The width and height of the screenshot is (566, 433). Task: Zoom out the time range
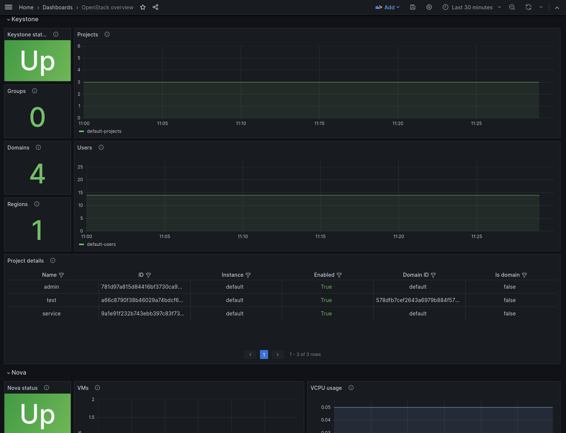[512, 7]
